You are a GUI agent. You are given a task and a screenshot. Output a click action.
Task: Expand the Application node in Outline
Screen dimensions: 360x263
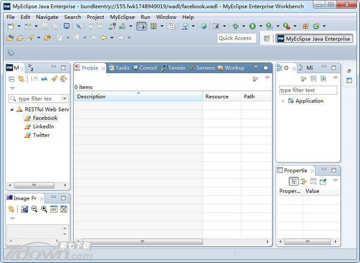pyautogui.click(x=283, y=101)
